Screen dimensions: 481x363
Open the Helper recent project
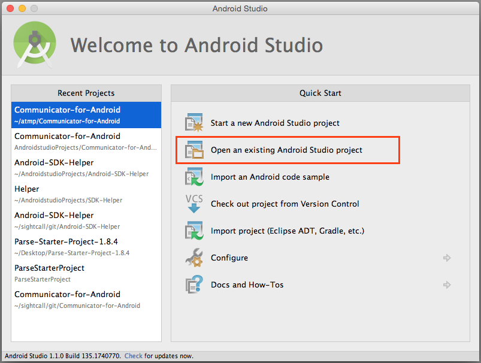[x=86, y=194]
